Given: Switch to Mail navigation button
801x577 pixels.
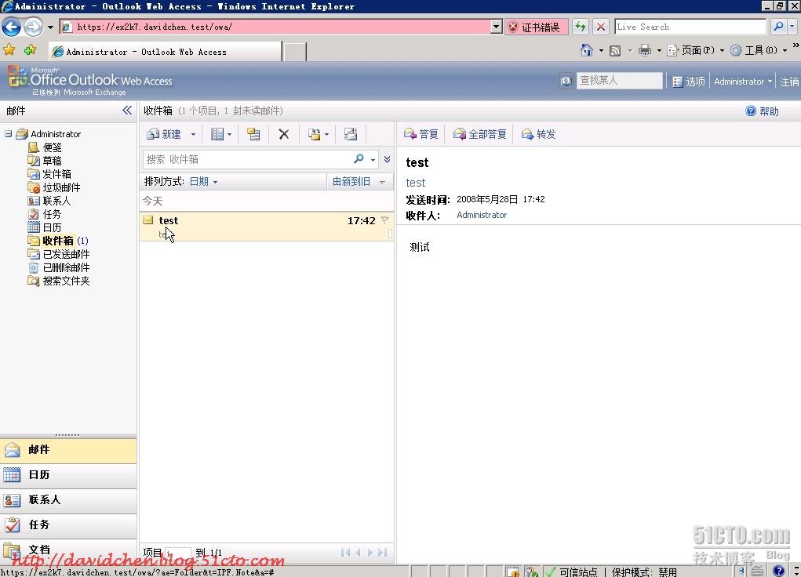Looking at the screenshot, I should pyautogui.click(x=68, y=450).
